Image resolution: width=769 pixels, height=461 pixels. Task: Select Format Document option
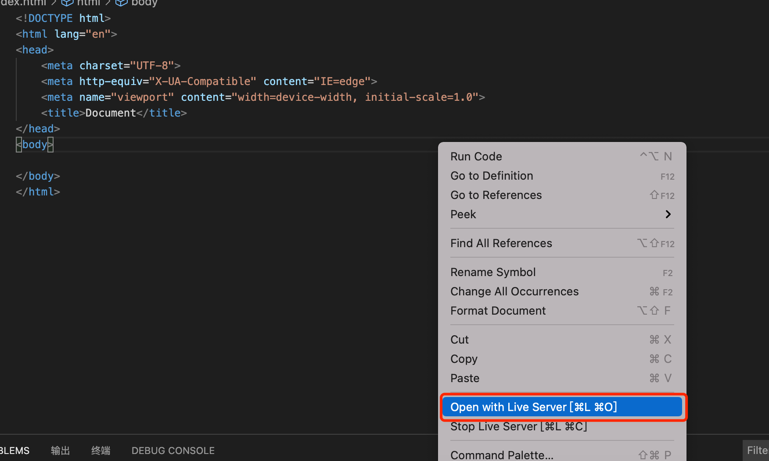coord(562,311)
